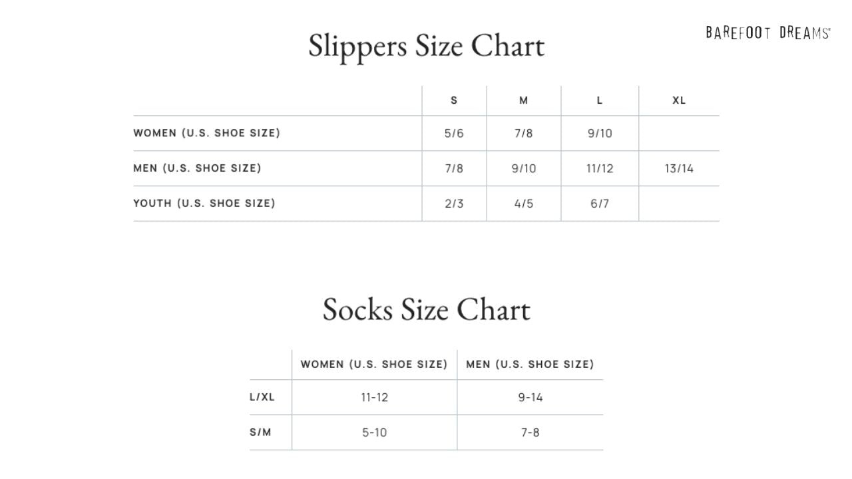Viewport: 852px width, 479px height.
Task: Select the S/M socks row label
Action: pos(261,432)
